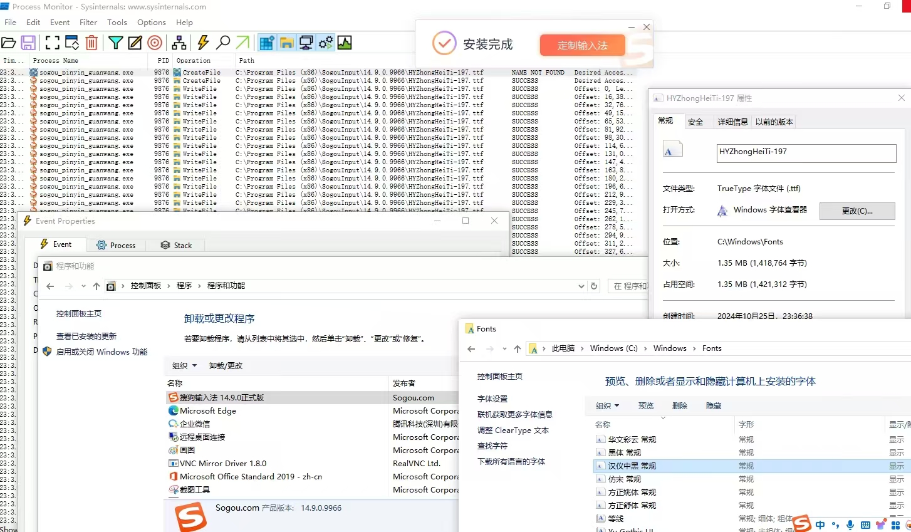Click the 更改(C)... button
911x532 pixels.
click(856, 211)
